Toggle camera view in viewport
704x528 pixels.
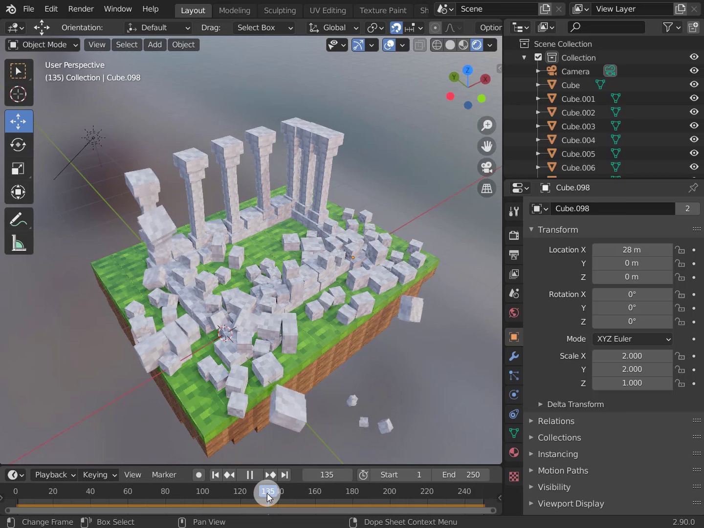coord(486,167)
